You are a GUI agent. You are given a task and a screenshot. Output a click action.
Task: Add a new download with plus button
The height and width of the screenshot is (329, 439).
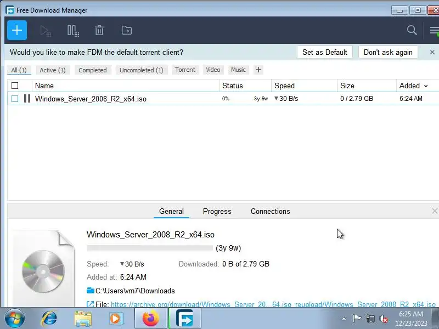click(x=17, y=30)
